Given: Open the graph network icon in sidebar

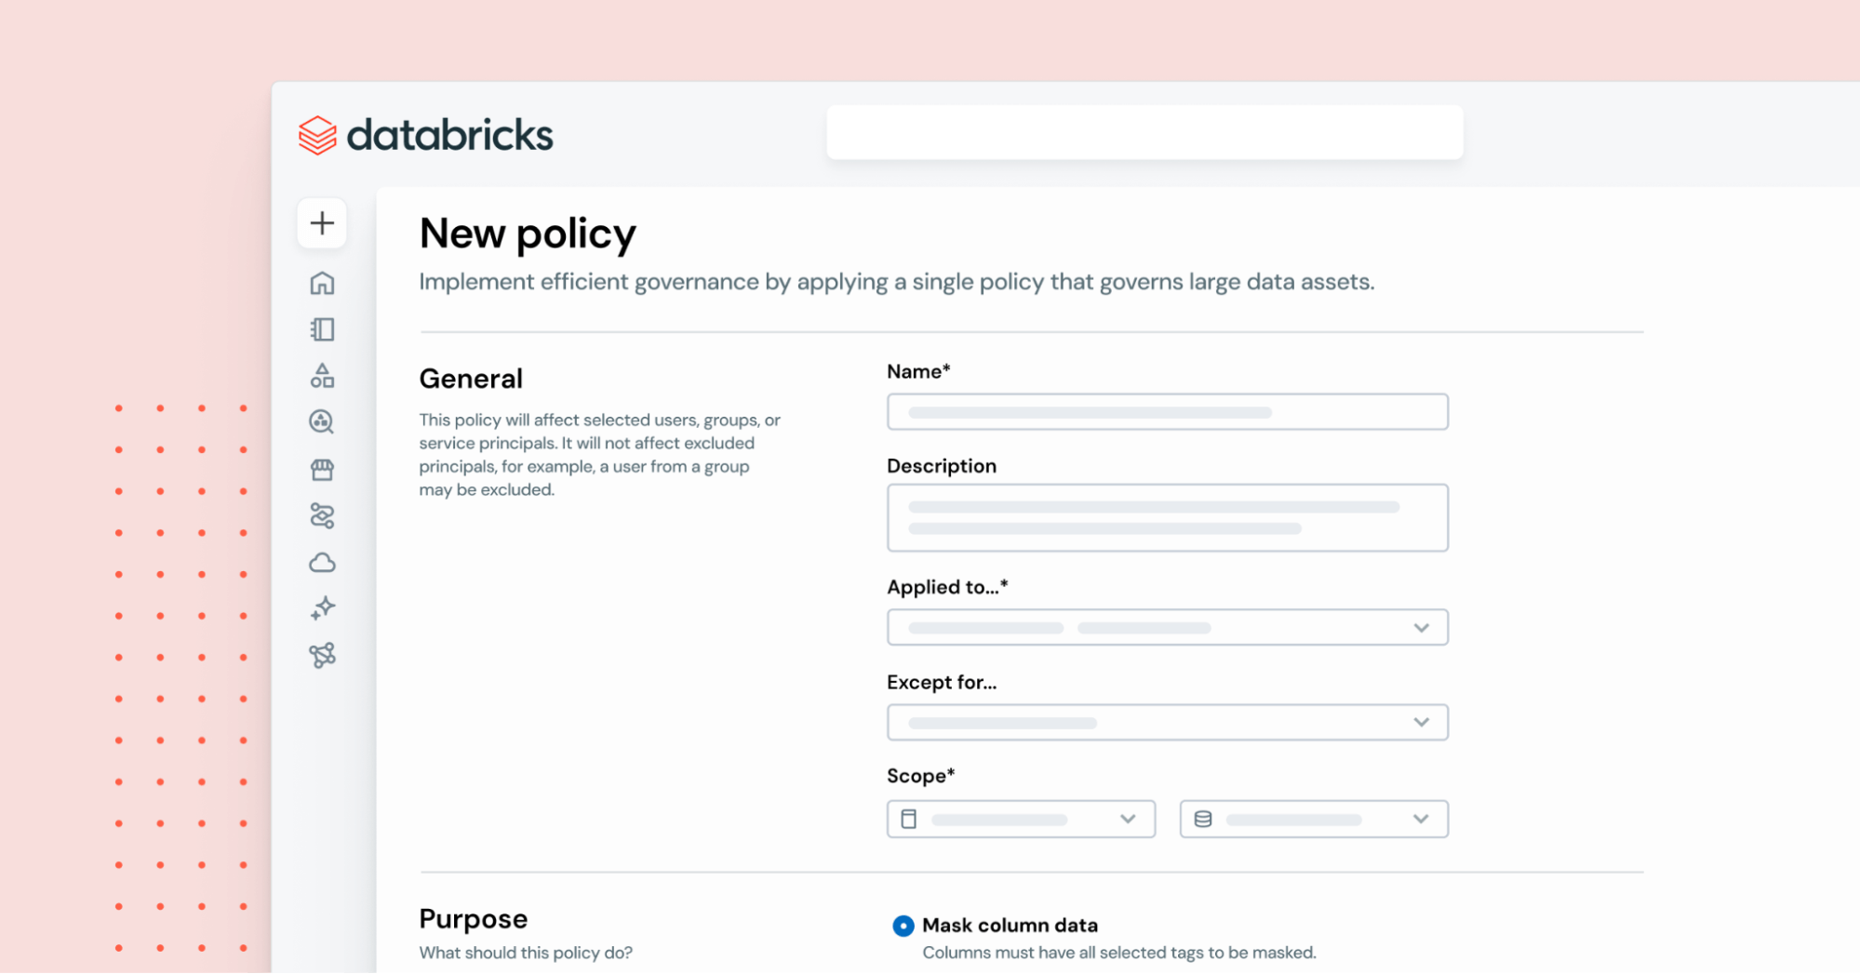Looking at the screenshot, I should (x=322, y=656).
